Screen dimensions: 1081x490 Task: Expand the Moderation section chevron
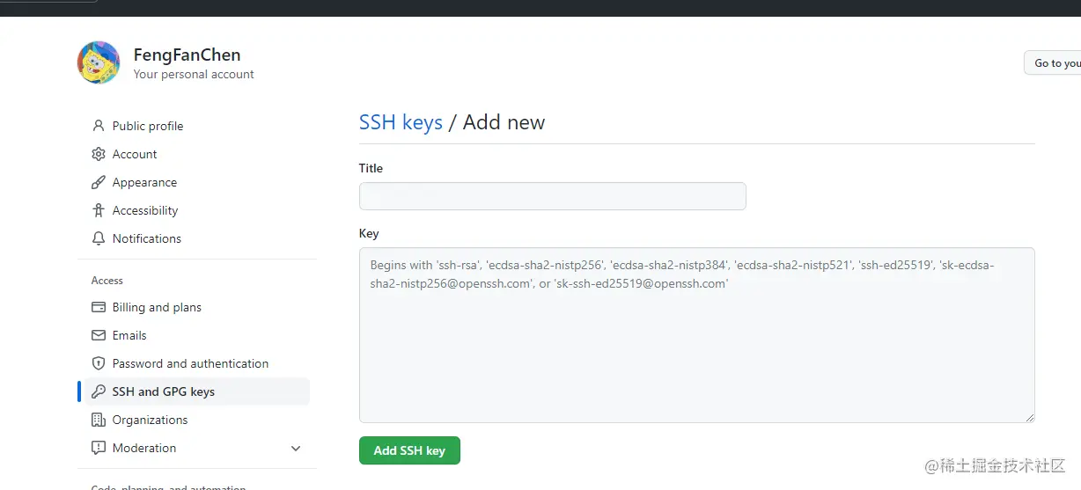[296, 449]
